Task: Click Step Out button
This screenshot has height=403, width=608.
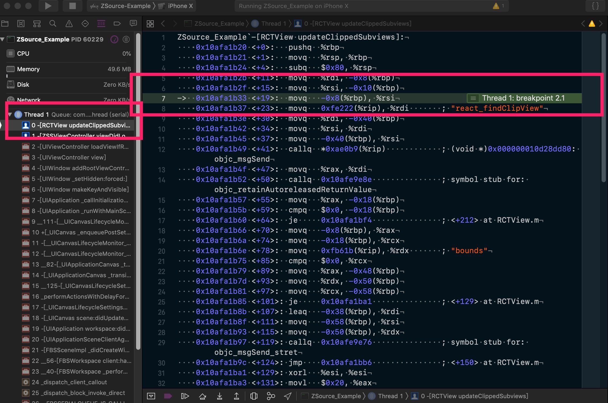Action: point(237,396)
